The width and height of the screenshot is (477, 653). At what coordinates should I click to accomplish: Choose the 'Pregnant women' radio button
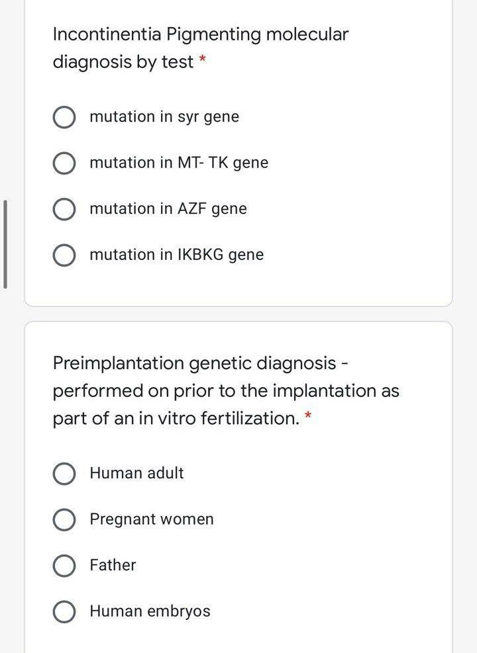(64, 520)
